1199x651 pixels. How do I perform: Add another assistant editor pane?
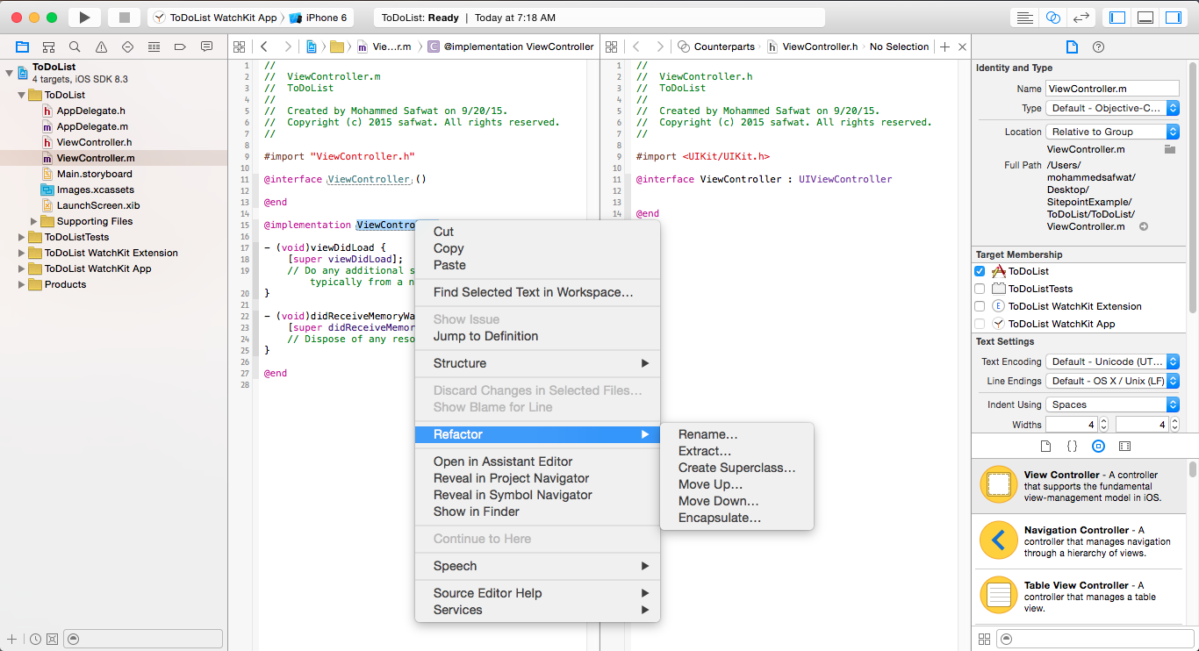click(x=944, y=46)
